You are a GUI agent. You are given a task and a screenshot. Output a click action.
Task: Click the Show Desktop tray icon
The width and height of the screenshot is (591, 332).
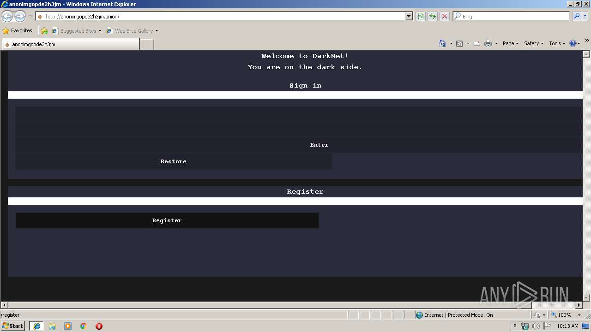tap(586, 326)
